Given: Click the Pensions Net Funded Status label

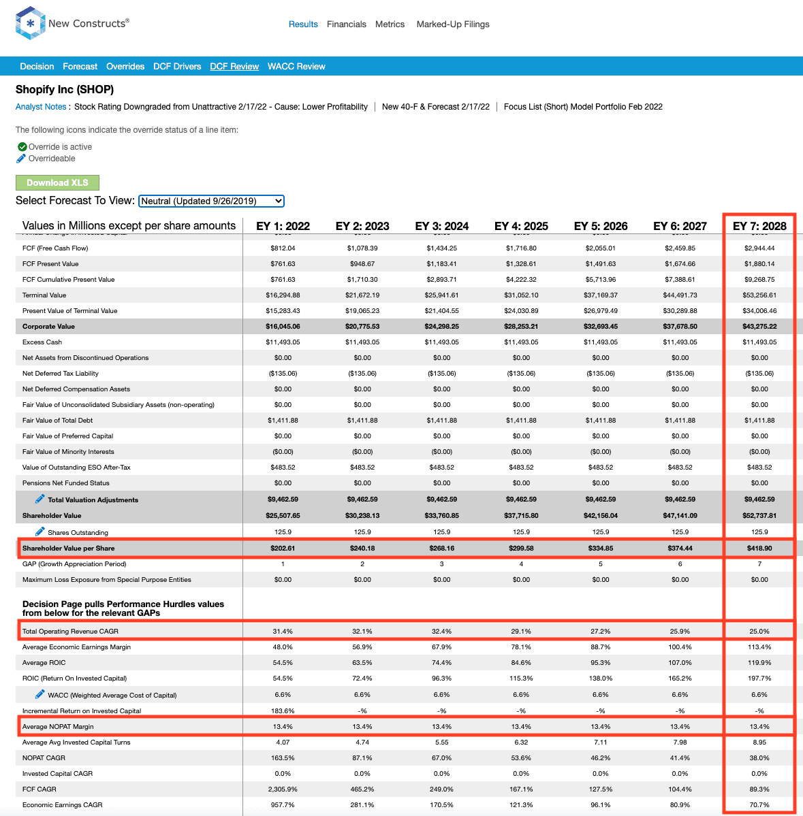Looking at the screenshot, I should pos(65,483).
